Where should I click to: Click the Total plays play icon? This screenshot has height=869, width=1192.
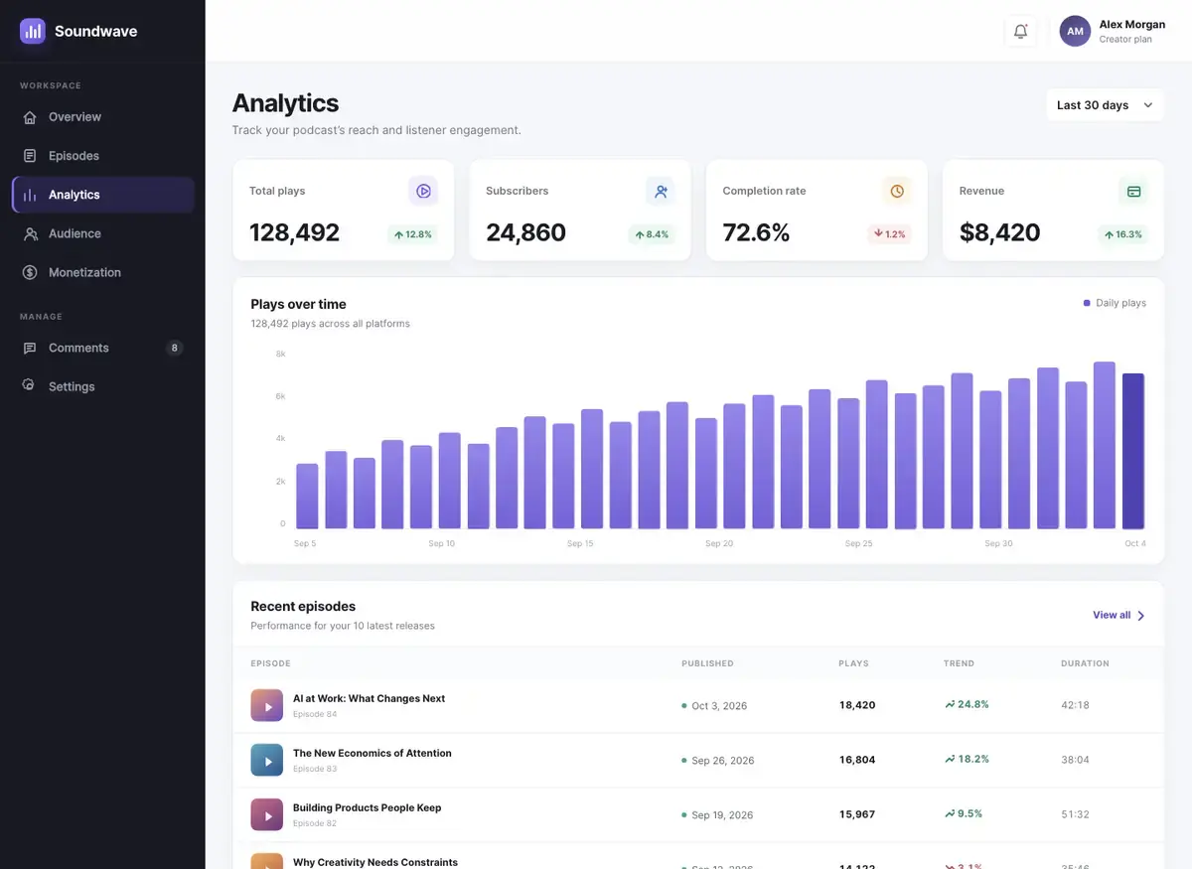click(x=423, y=191)
